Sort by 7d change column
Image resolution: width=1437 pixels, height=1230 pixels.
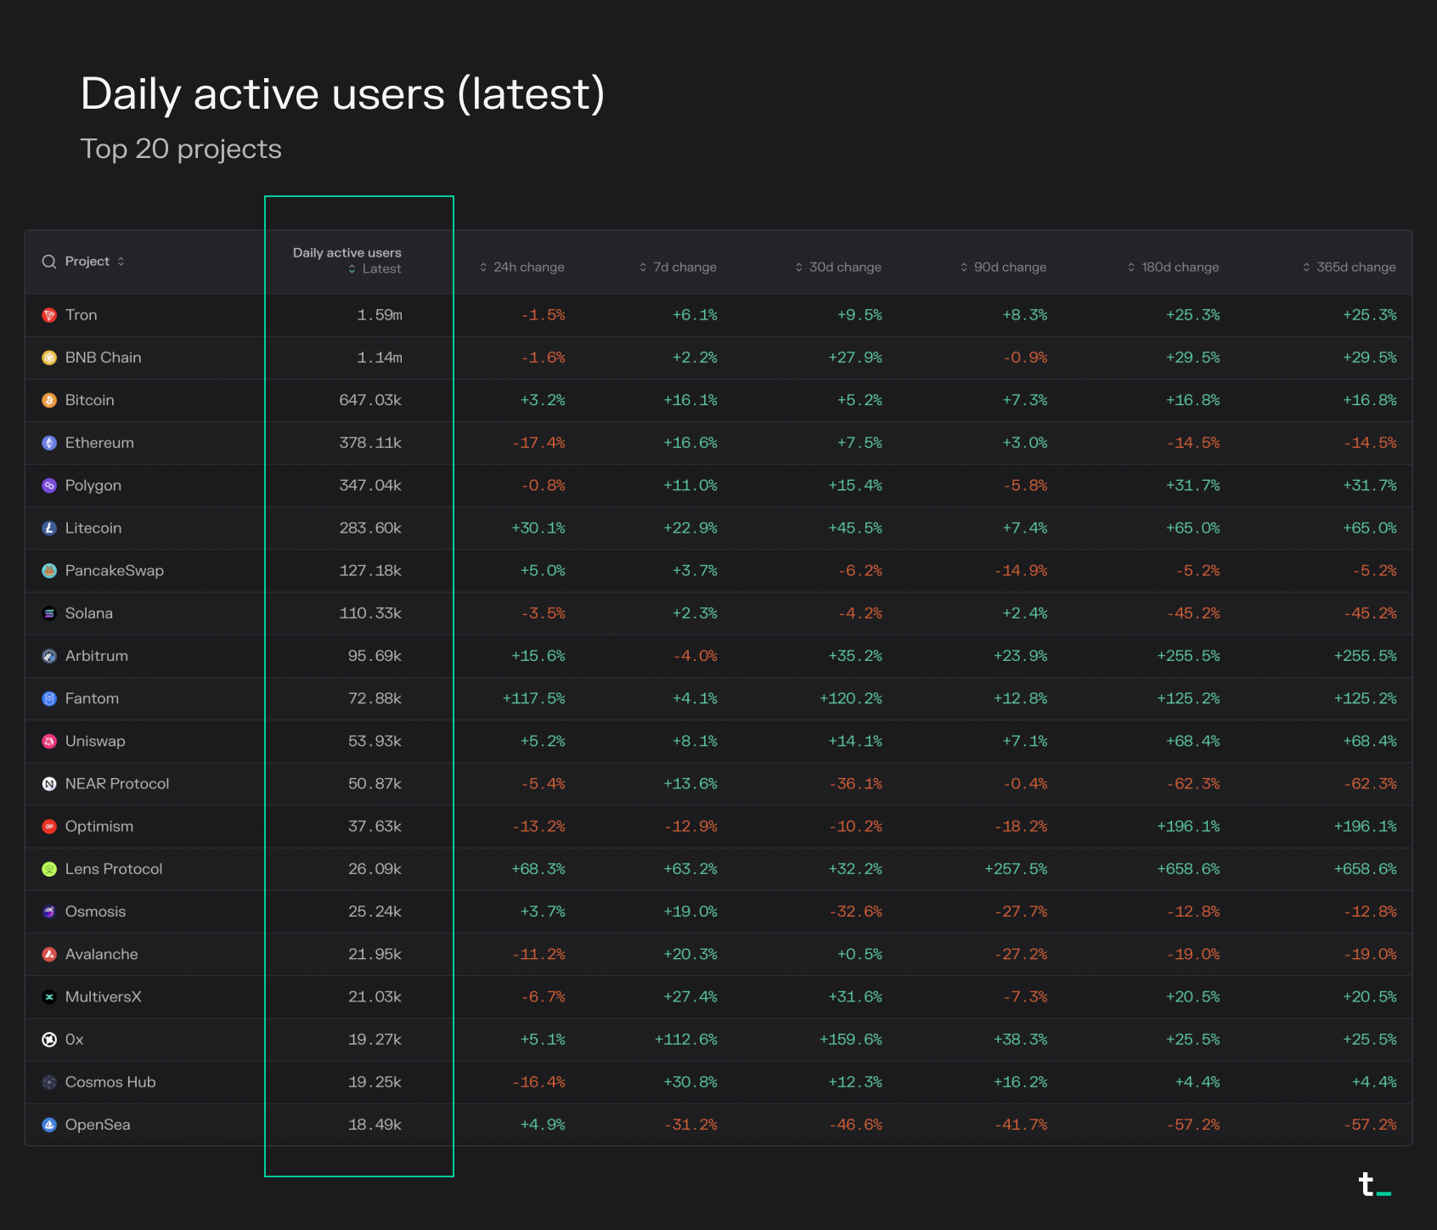click(678, 267)
